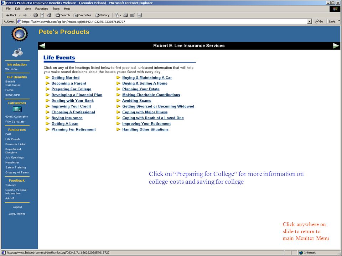Open the Favorites menu

point(42,9)
